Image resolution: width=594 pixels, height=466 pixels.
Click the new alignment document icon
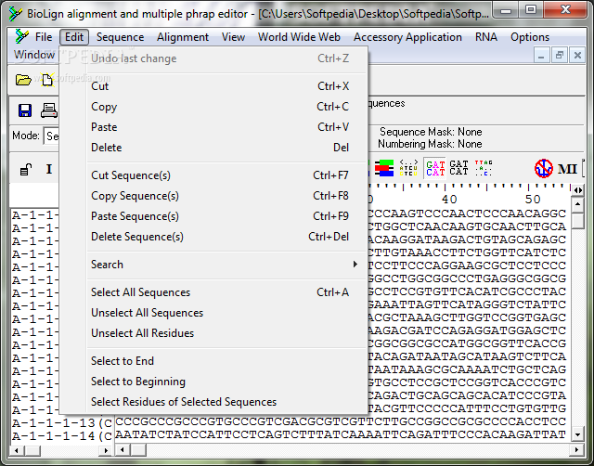click(47, 80)
